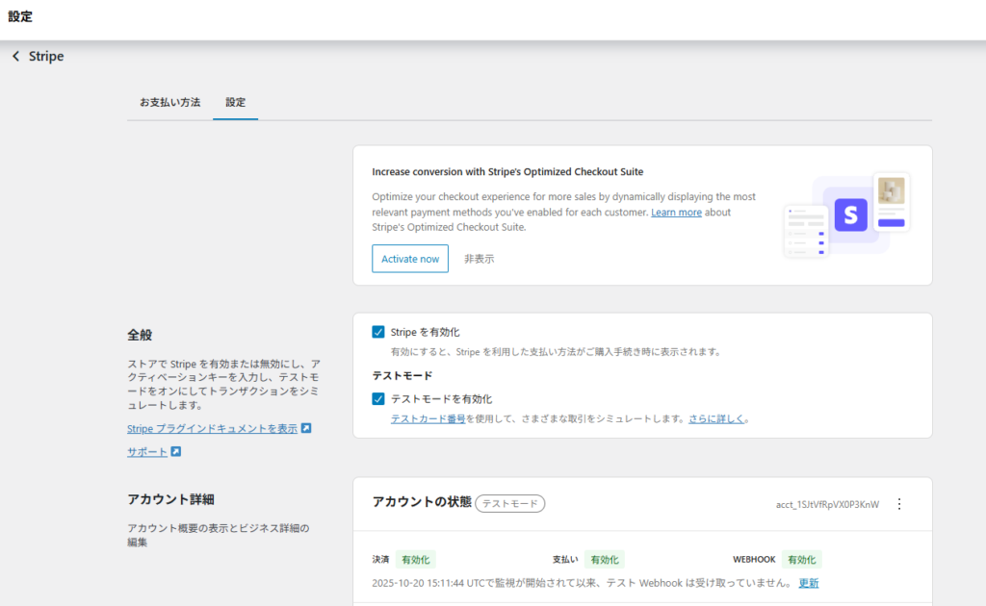The height and width of the screenshot is (606, 986).
Task: Click the 有効化 status badge beside WEBHOOK
Action: 801,559
